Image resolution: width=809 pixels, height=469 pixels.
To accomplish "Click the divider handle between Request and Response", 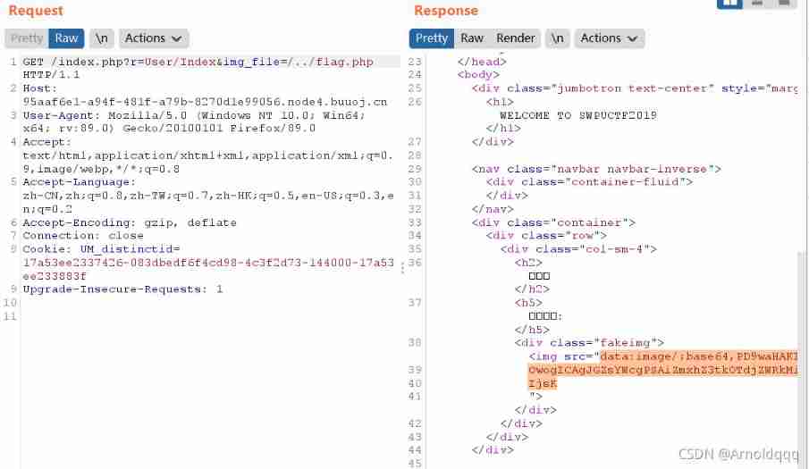I will 402,267.
